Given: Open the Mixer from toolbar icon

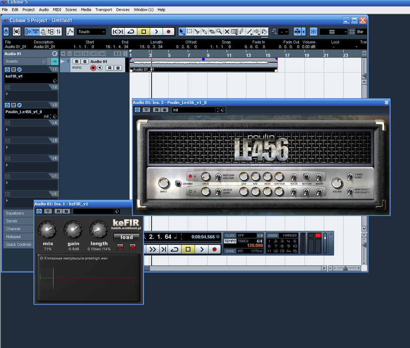Looking at the screenshot, I should click(58, 32).
